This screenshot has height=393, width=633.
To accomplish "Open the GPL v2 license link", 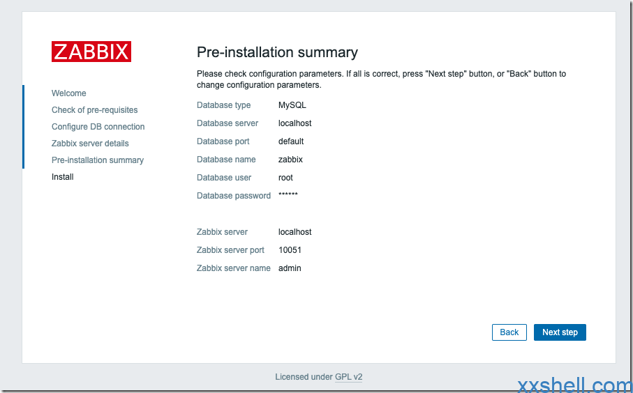I will [348, 377].
